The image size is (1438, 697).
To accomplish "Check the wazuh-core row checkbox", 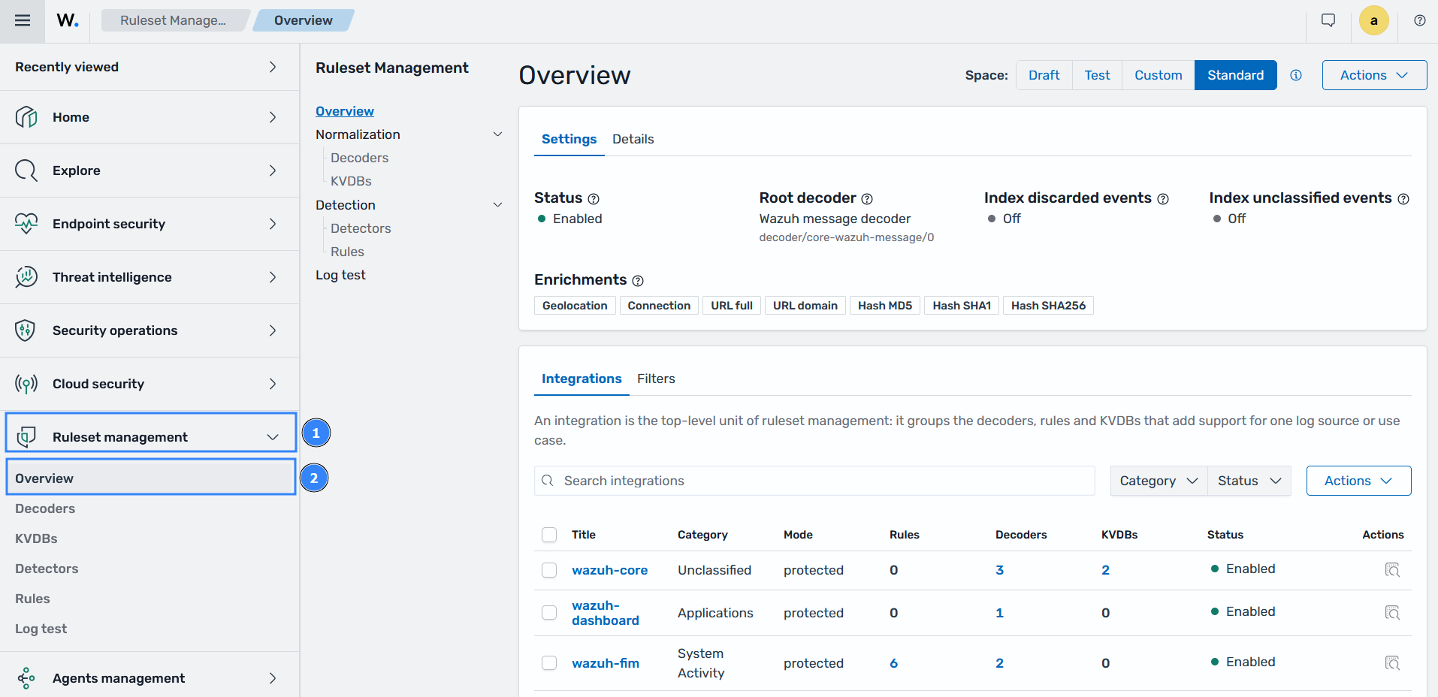I will tap(549, 570).
